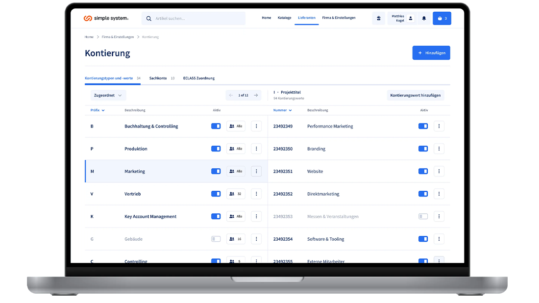Switch to the Sachkonto tab
This screenshot has height=303, width=539.
click(158, 78)
